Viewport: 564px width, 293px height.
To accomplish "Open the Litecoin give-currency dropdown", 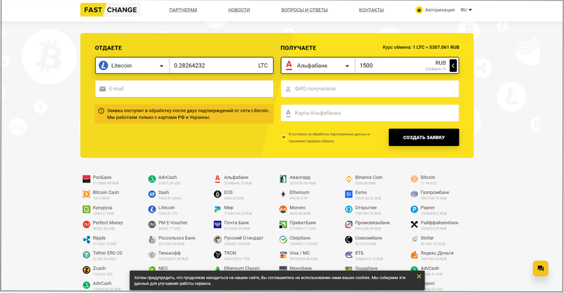I will 132,65.
